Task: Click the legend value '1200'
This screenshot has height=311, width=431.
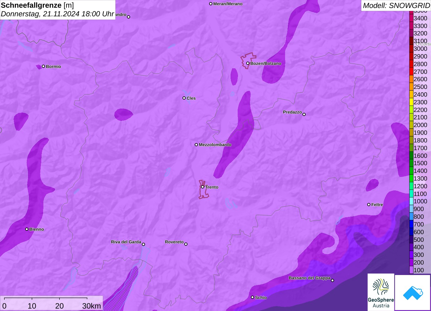Action: tap(421, 186)
